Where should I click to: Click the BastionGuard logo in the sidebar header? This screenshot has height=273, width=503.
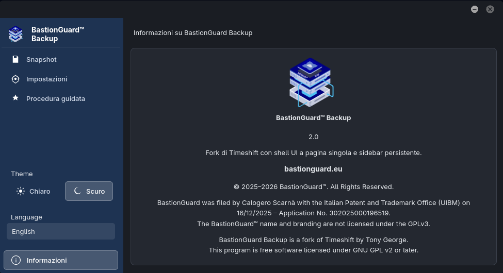pos(15,34)
